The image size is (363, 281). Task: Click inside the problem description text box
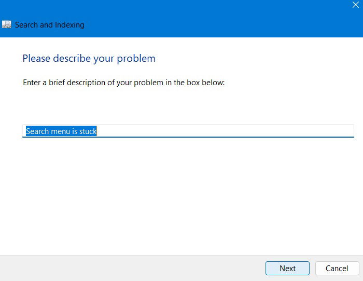point(188,131)
